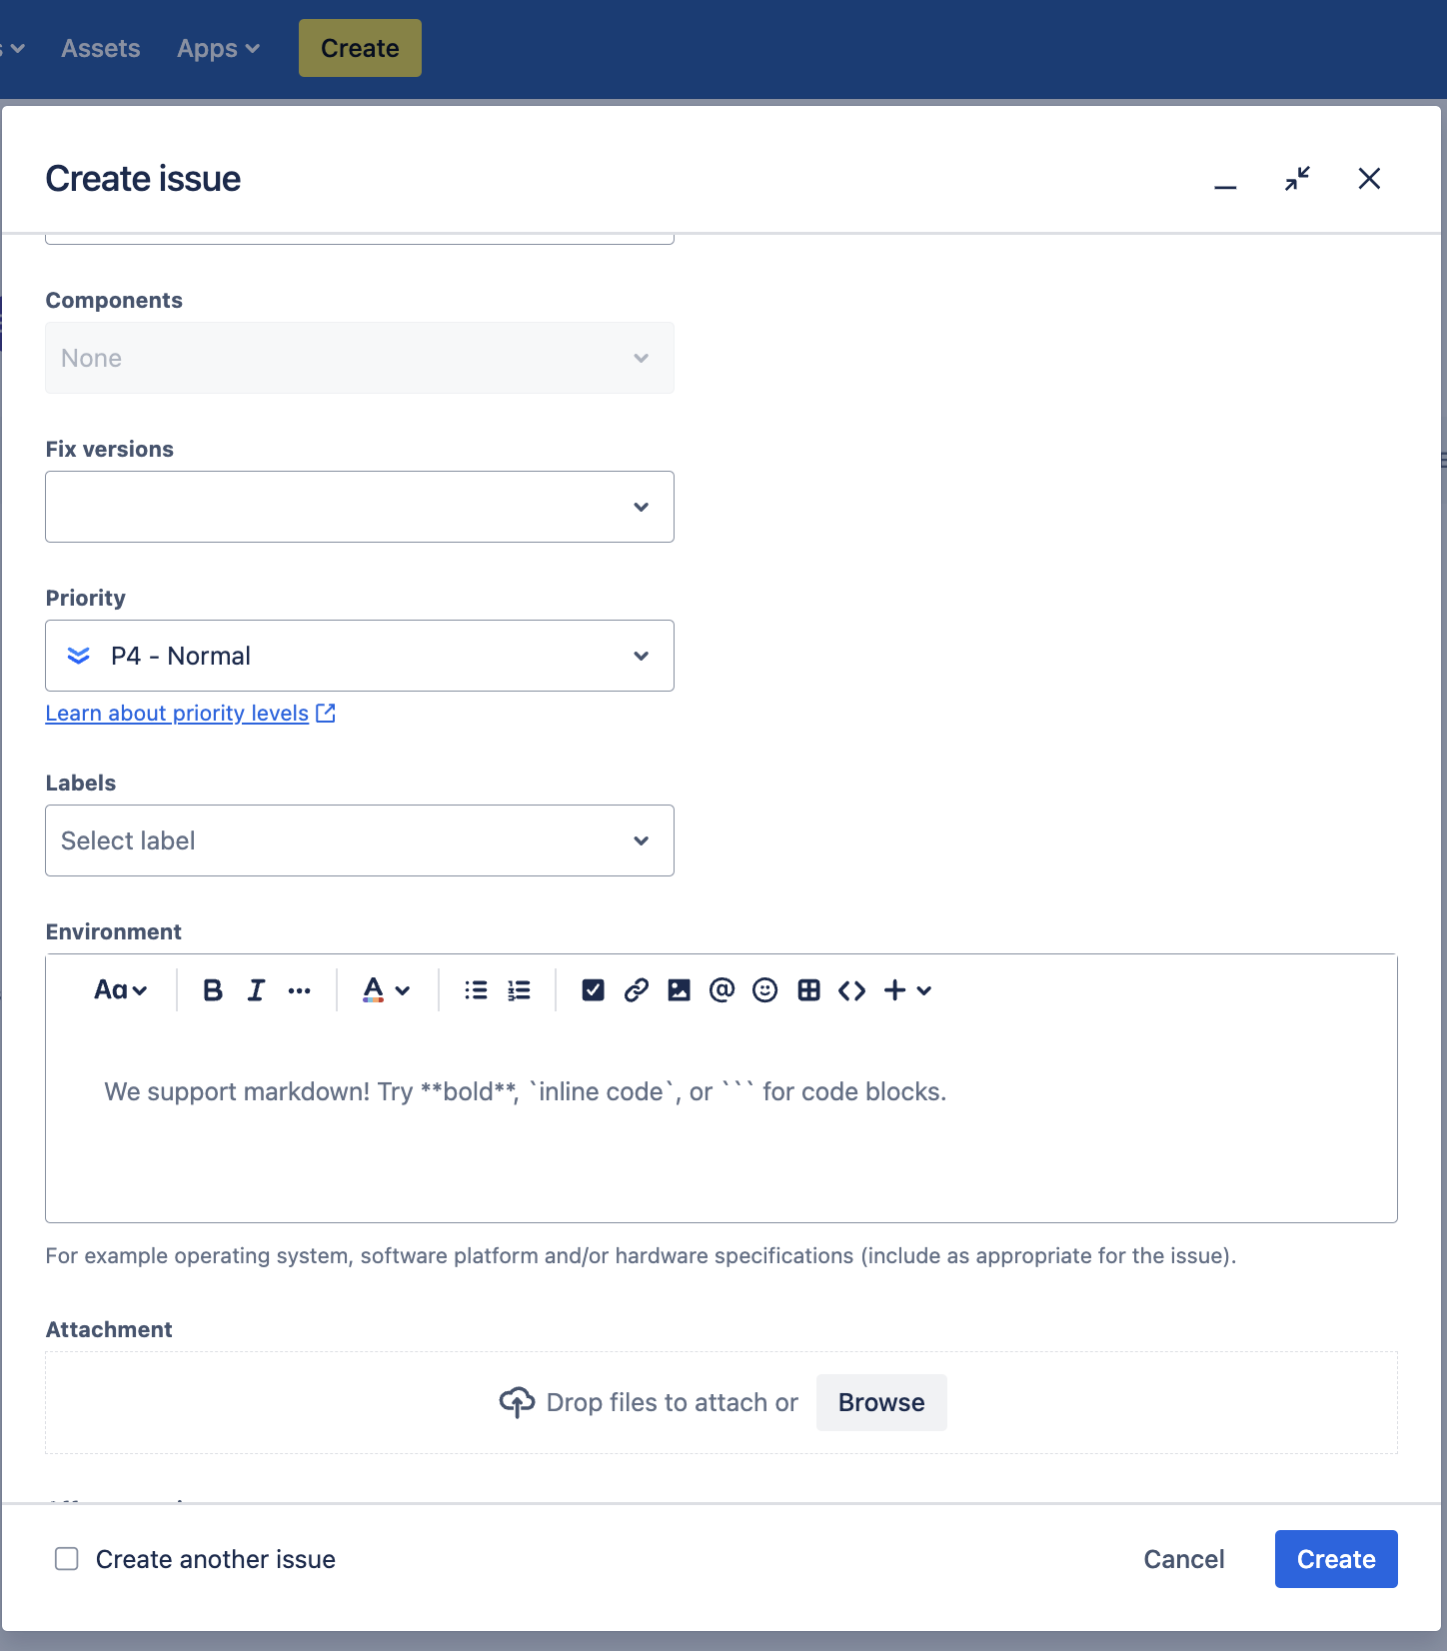Open the emoji picker
This screenshot has height=1651, width=1447.
pos(764,989)
